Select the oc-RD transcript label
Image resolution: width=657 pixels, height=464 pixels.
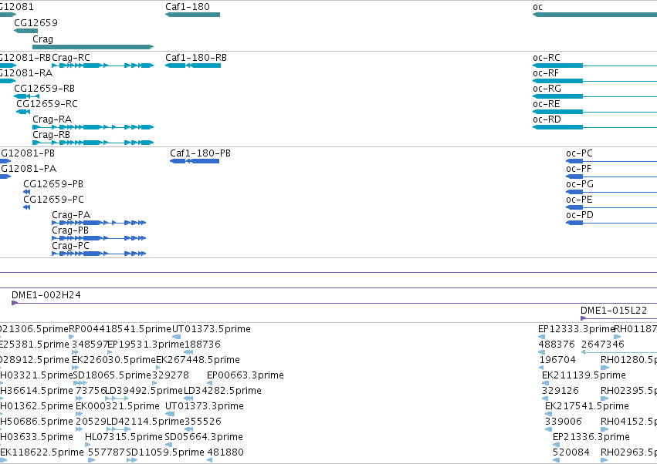(547, 119)
